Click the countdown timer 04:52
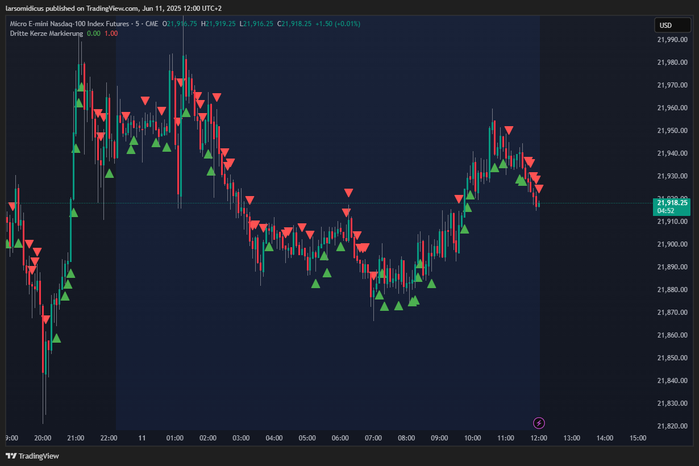 click(665, 211)
